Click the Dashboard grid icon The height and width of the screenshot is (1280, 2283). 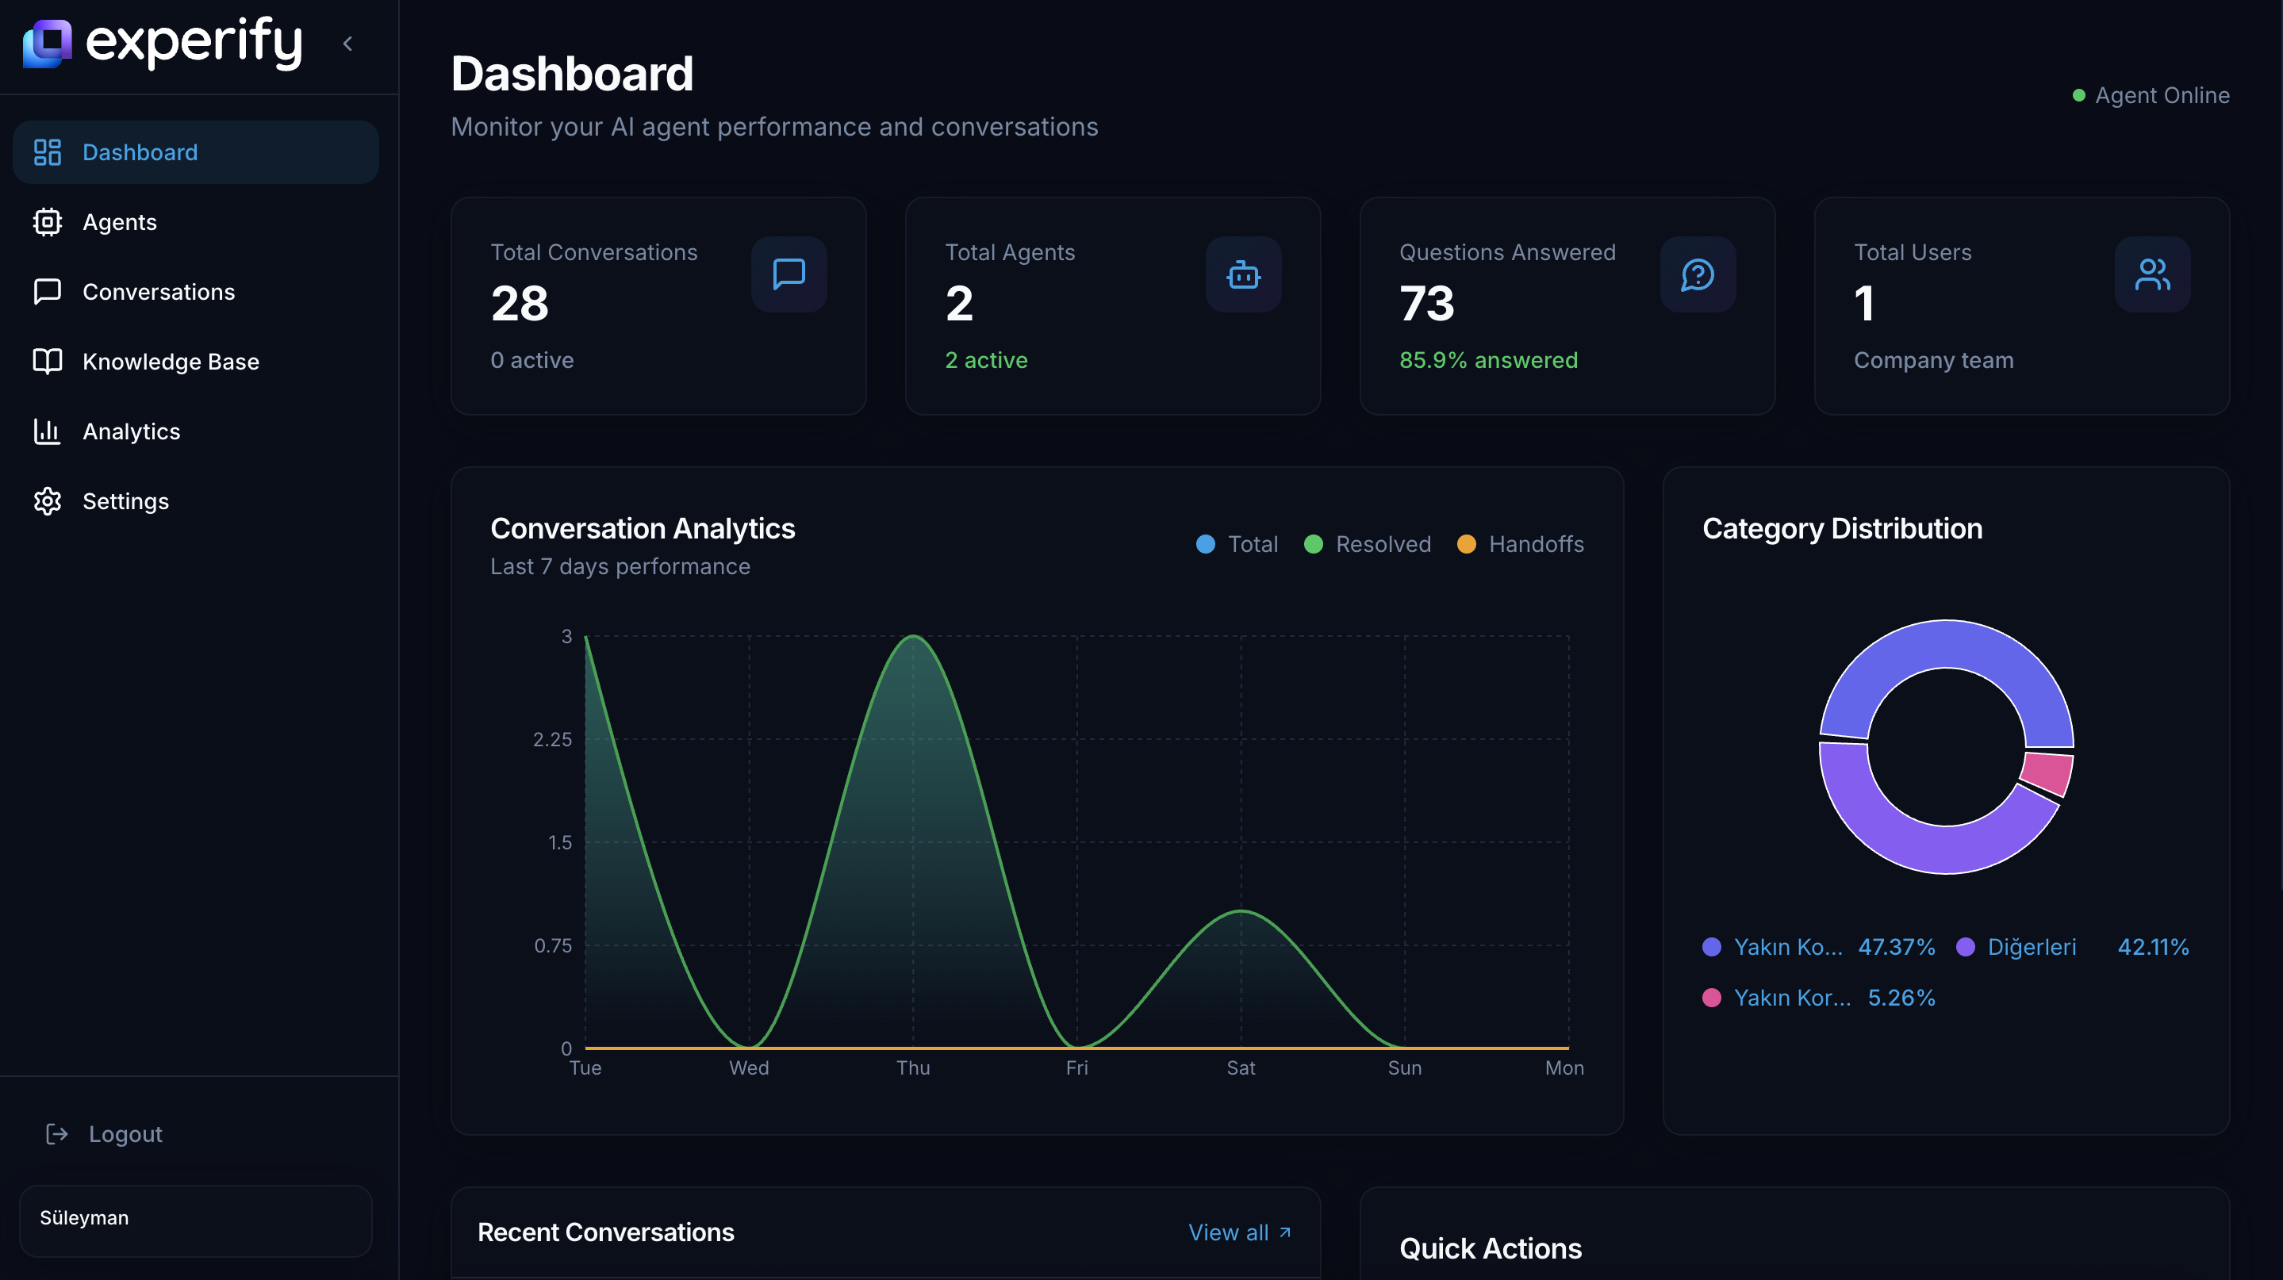47,152
